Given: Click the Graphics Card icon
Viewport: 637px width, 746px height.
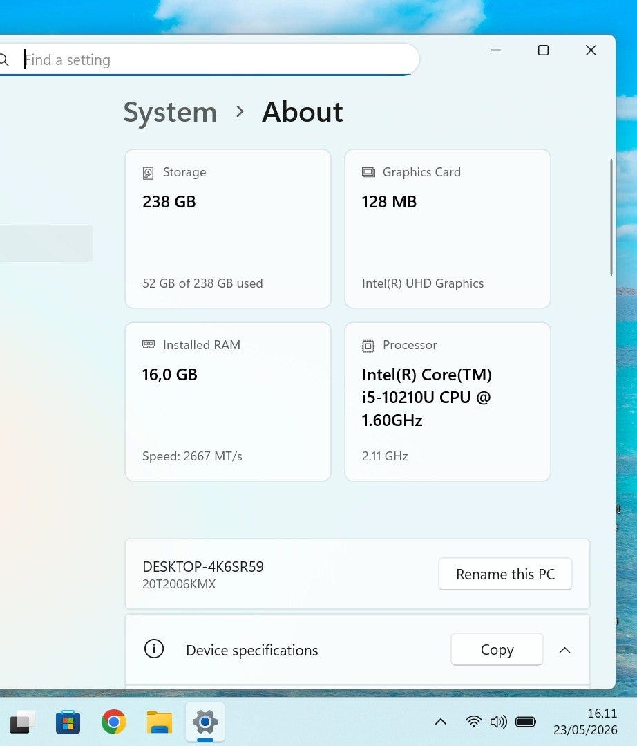Looking at the screenshot, I should [368, 172].
